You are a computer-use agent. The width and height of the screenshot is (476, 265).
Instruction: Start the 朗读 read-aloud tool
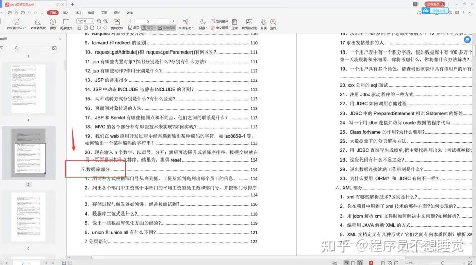pos(263,24)
